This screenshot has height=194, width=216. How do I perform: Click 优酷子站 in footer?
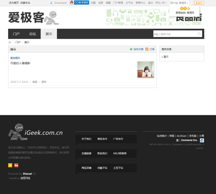coord(102,168)
